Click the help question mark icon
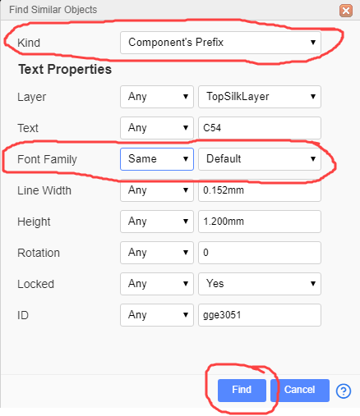This screenshot has width=360, height=416. 343,391
